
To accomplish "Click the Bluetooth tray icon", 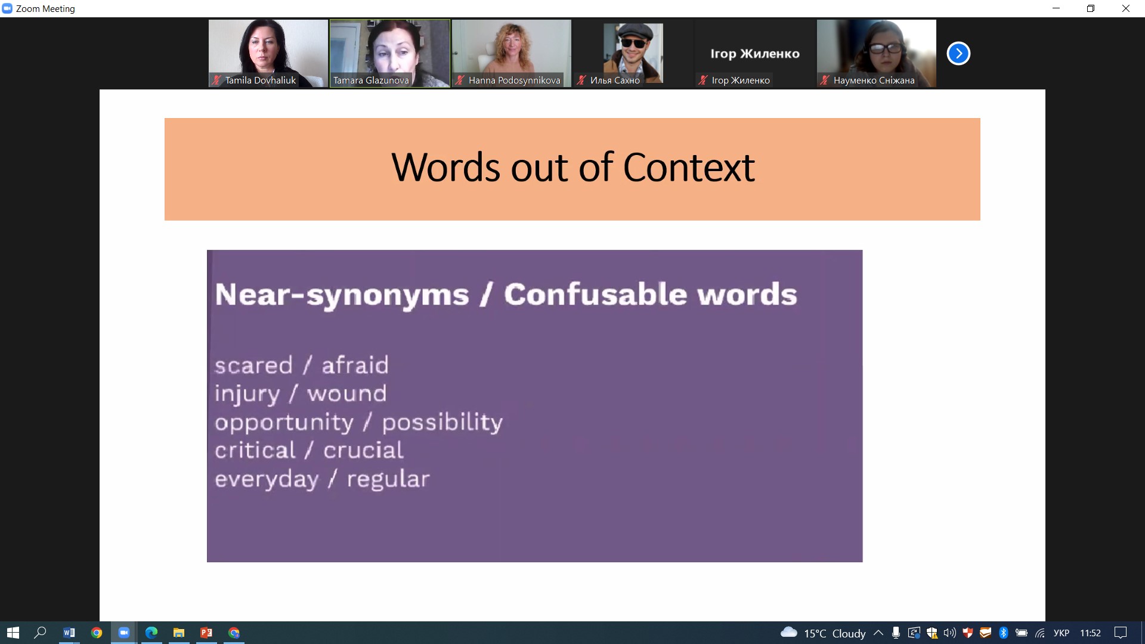I will pos(1003,633).
